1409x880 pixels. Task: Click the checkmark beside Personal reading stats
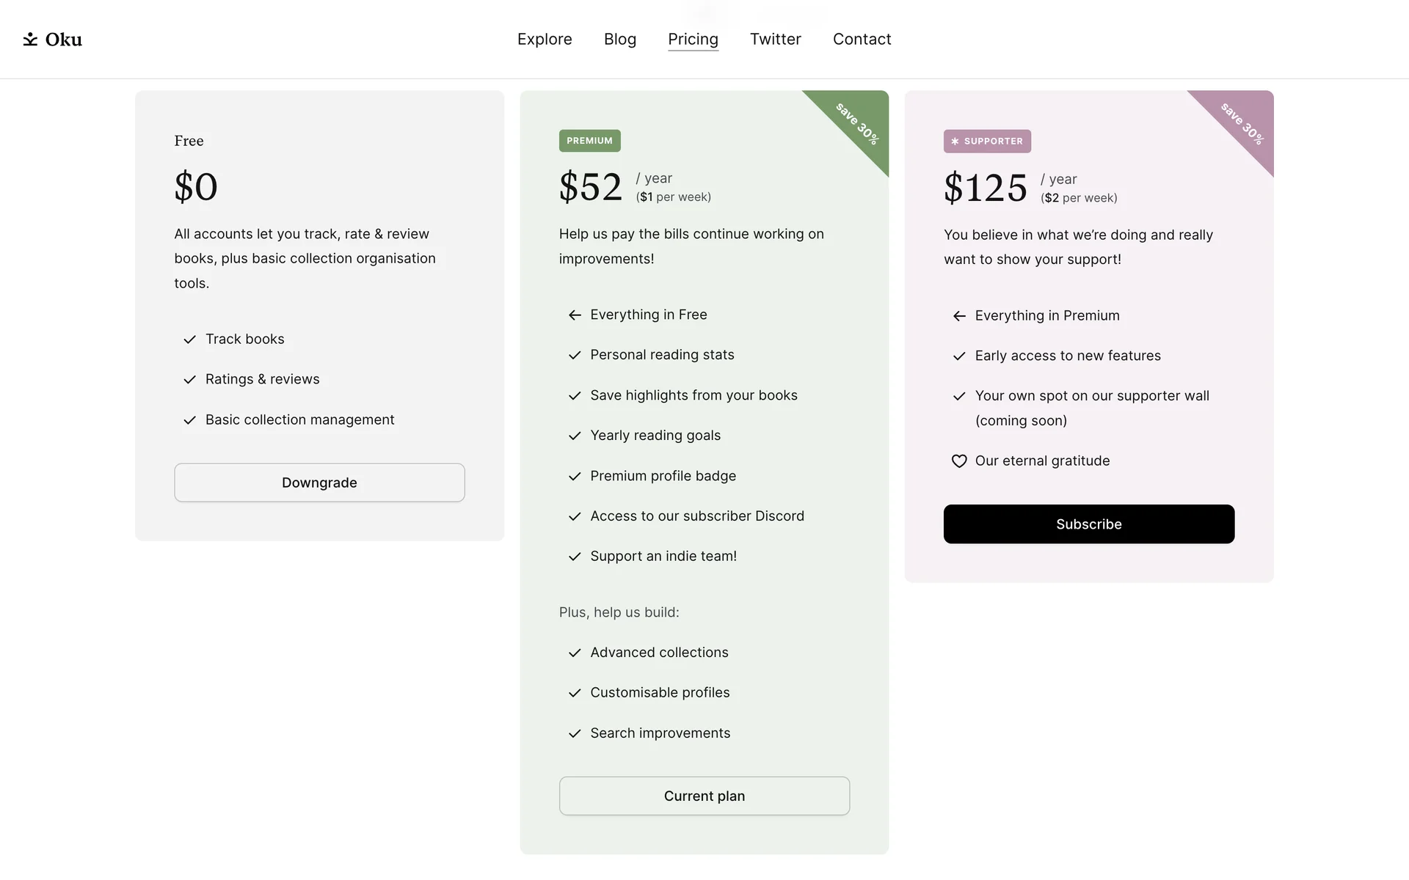575,356
